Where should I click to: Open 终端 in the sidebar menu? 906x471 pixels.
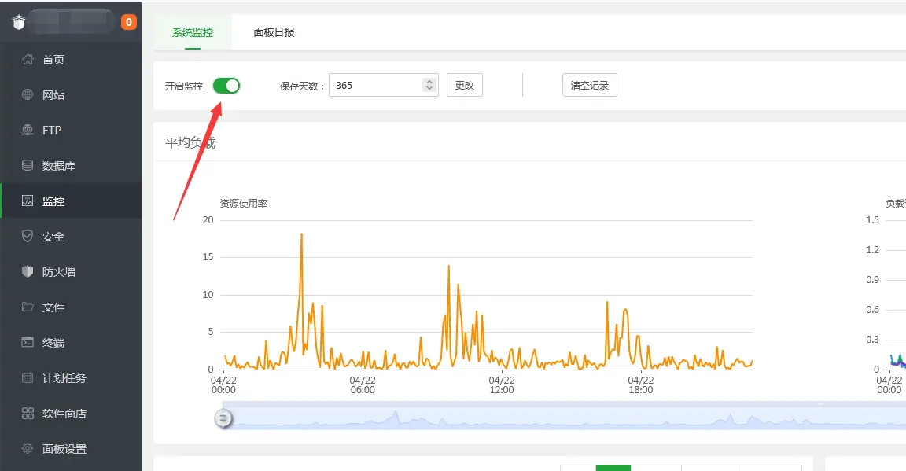point(71,343)
